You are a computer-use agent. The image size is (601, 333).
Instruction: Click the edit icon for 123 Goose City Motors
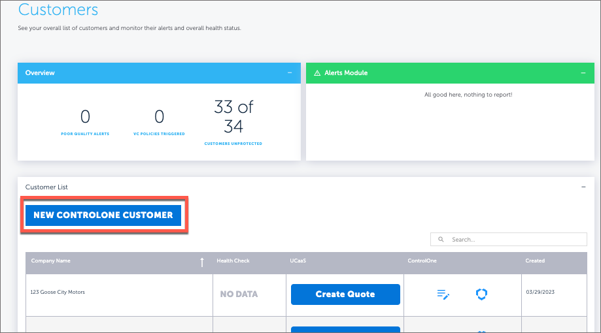pyautogui.click(x=443, y=294)
